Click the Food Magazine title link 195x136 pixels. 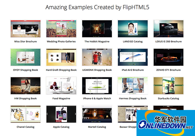click(x=61, y=99)
